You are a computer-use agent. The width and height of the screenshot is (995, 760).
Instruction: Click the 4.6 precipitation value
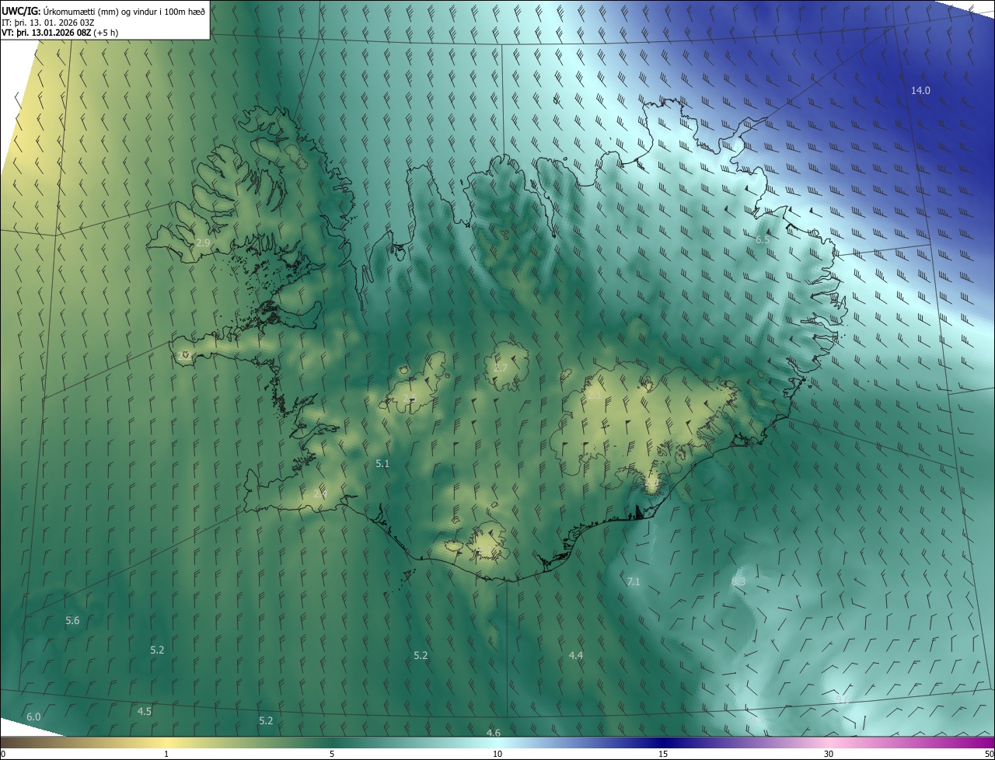[493, 734]
